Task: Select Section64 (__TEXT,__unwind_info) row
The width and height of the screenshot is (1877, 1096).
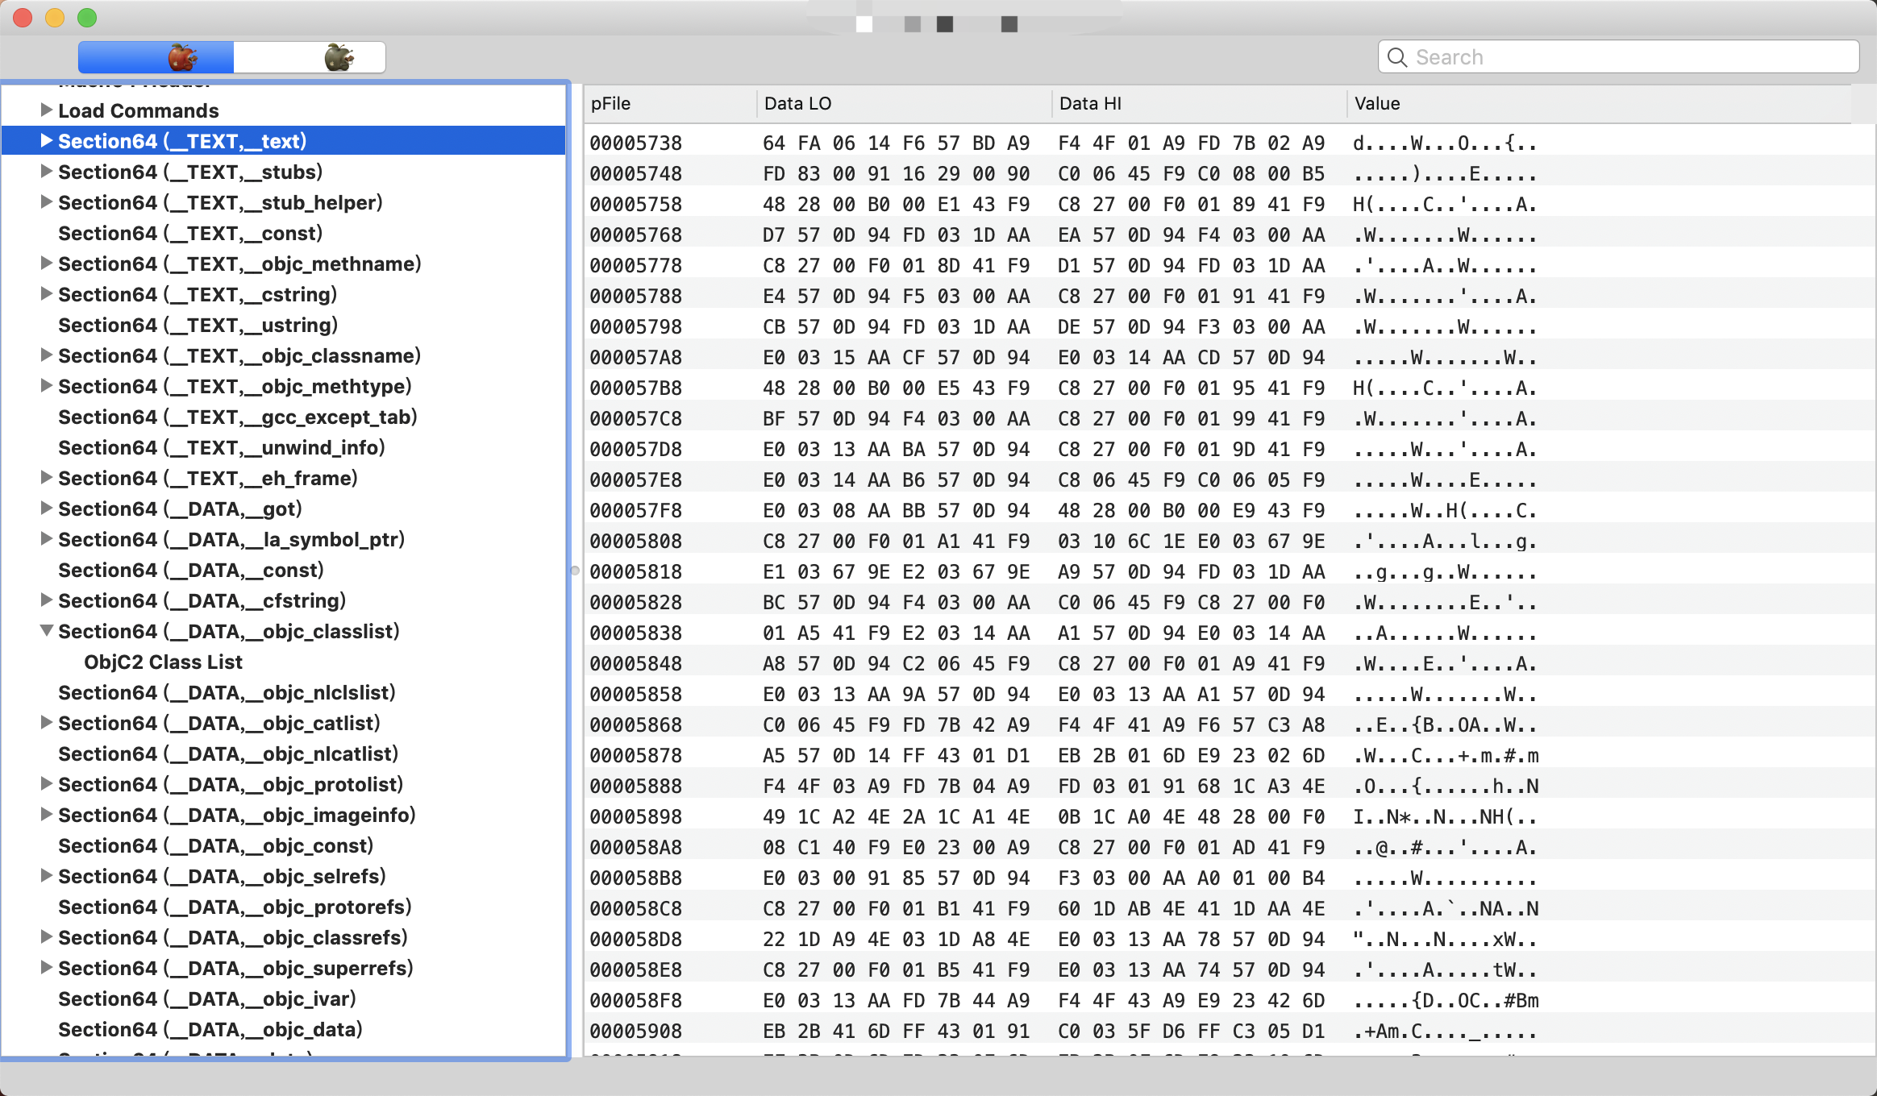Action: (x=222, y=448)
